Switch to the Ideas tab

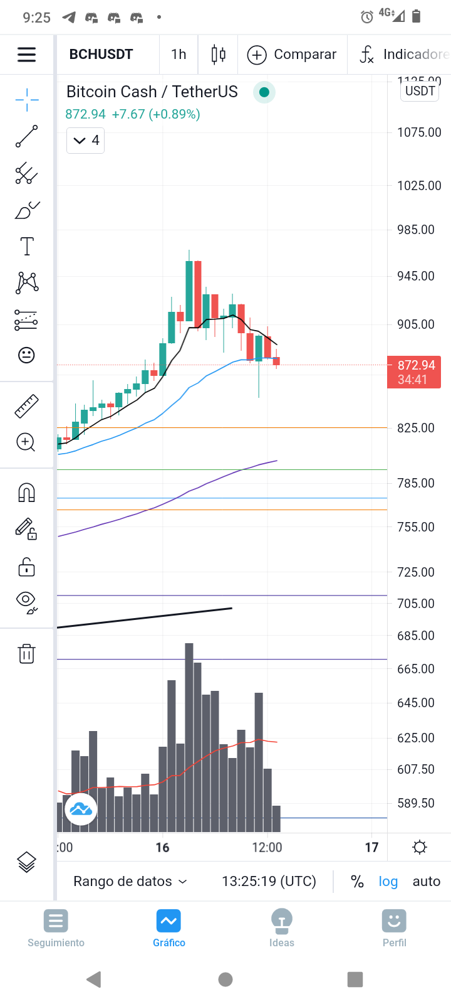click(282, 929)
